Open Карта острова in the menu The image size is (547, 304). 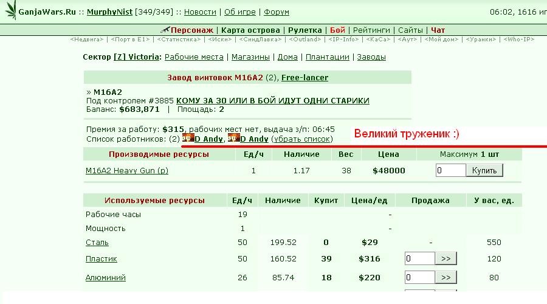tap(250, 30)
